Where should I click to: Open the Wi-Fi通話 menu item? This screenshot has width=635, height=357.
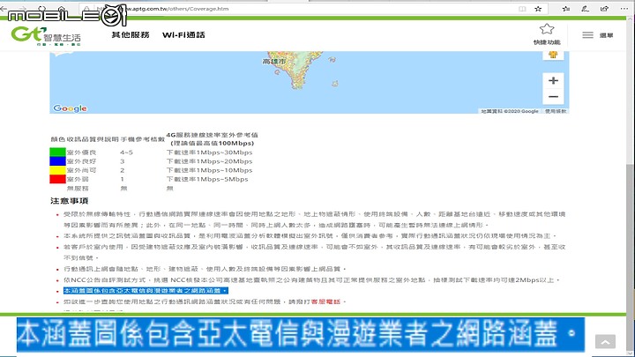click(183, 35)
